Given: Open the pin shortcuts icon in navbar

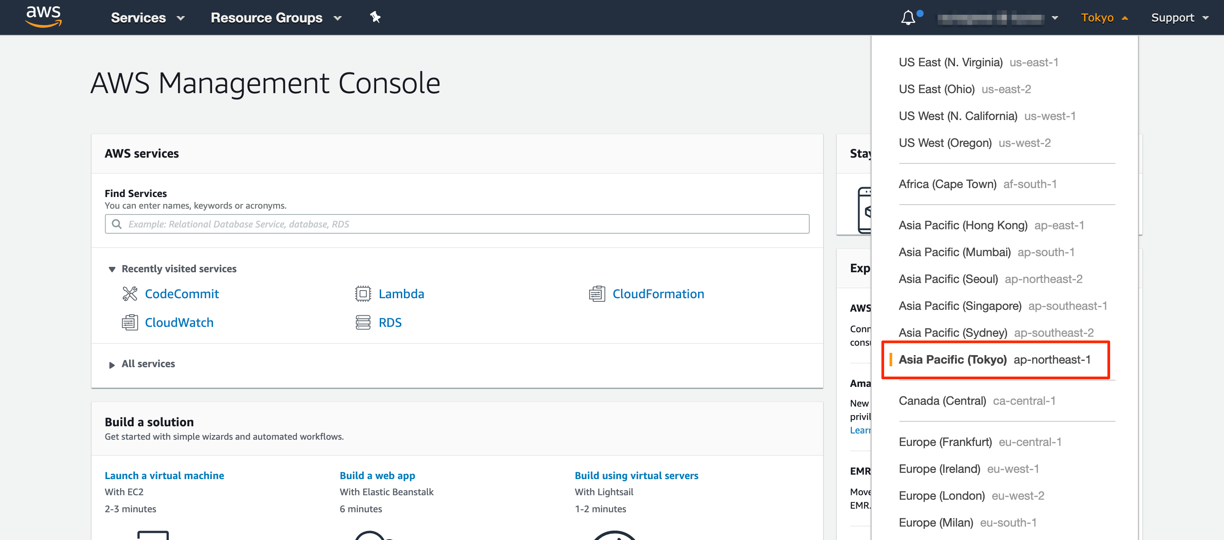Looking at the screenshot, I should coord(375,17).
